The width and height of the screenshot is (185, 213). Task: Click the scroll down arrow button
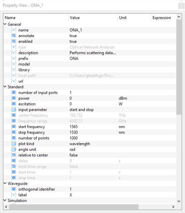179,201
